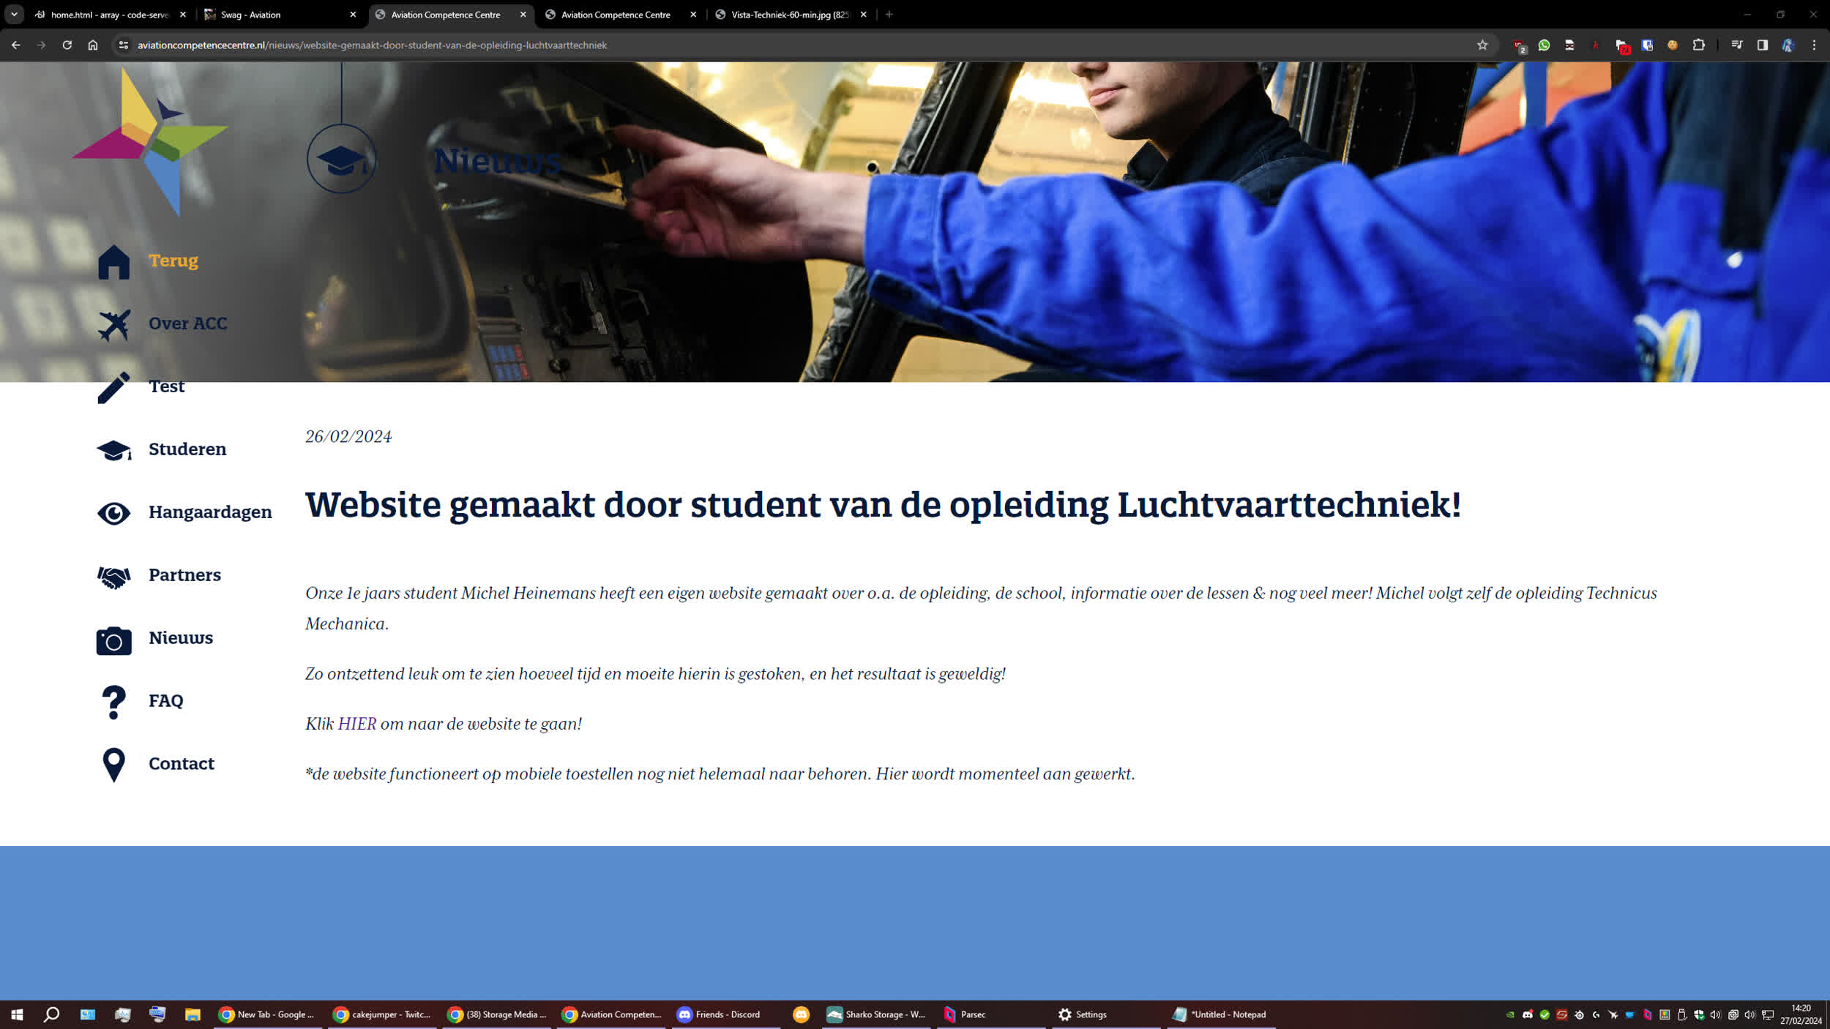1830x1029 pixels.
Task: Click the camera icon next to Nieuws
Action: click(x=113, y=640)
